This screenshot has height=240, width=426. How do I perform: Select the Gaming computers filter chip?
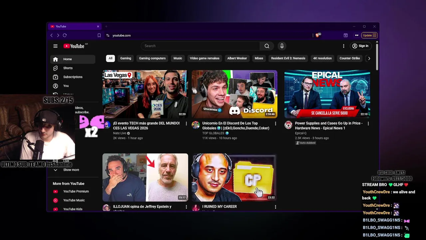(152, 58)
